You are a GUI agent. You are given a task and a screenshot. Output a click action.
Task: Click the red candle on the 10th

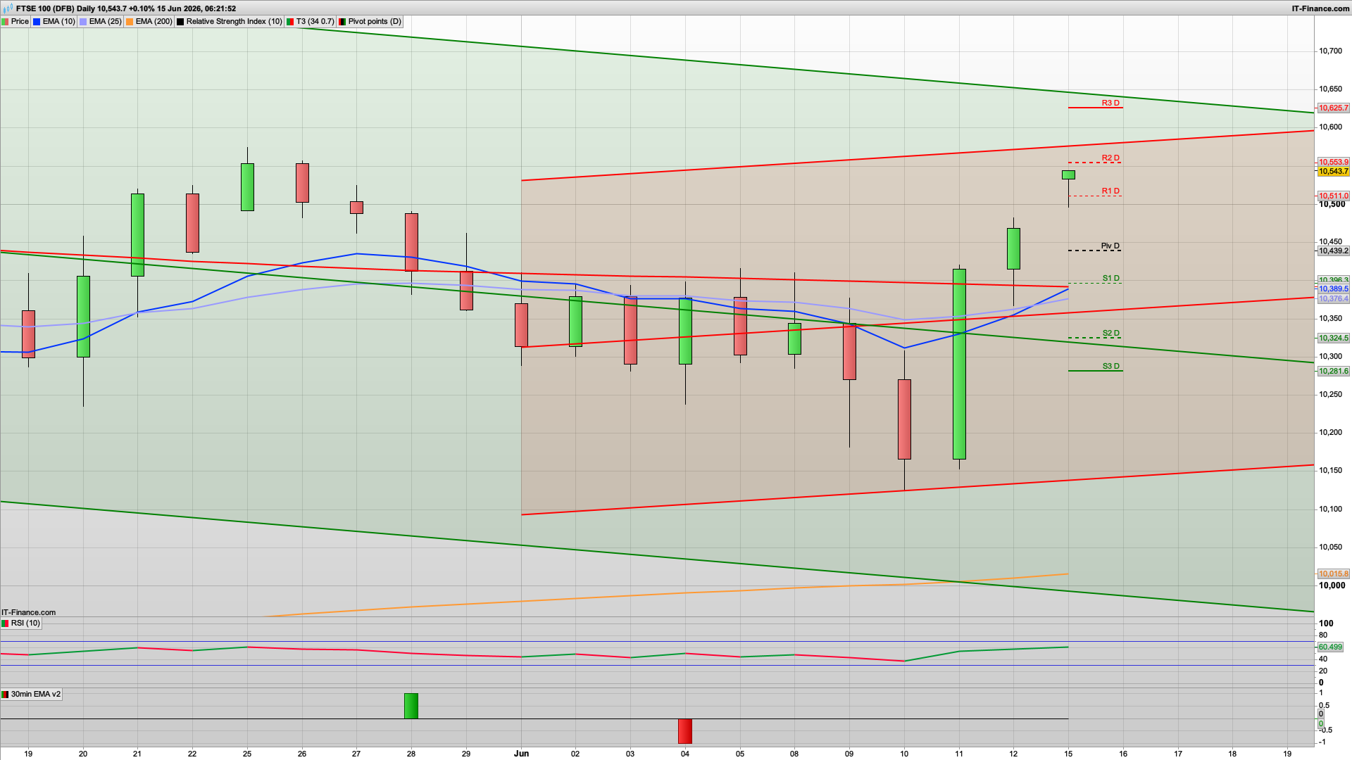[x=904, y=419]
